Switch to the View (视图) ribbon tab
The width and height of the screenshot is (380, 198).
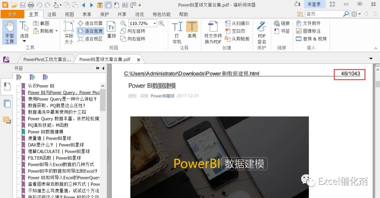(69, 14)
